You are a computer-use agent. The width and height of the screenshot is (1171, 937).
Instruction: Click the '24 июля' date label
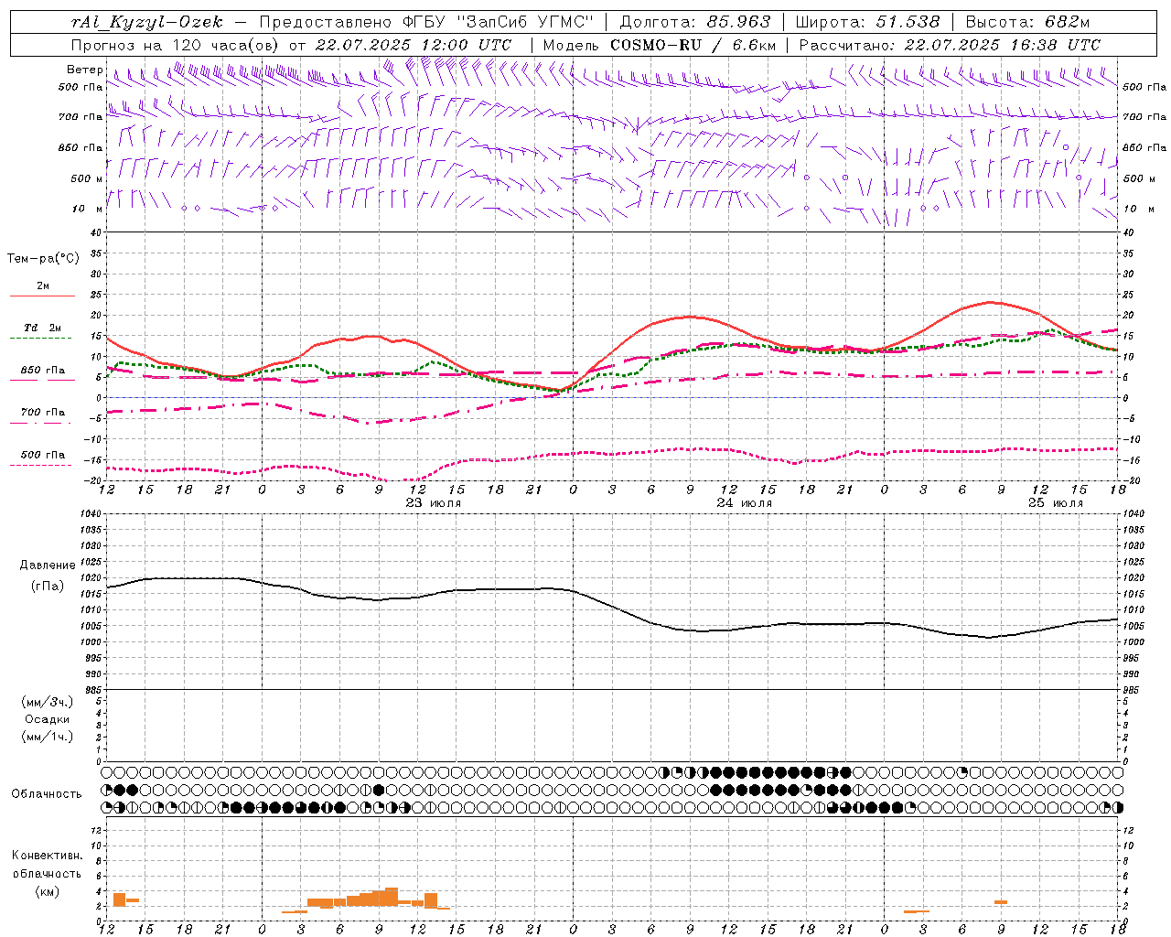point(745,503)
